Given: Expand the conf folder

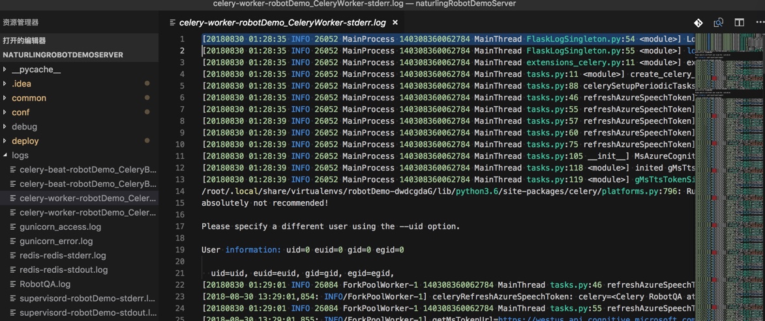Looking at the screenshot, I should click(x=5, y=113).
